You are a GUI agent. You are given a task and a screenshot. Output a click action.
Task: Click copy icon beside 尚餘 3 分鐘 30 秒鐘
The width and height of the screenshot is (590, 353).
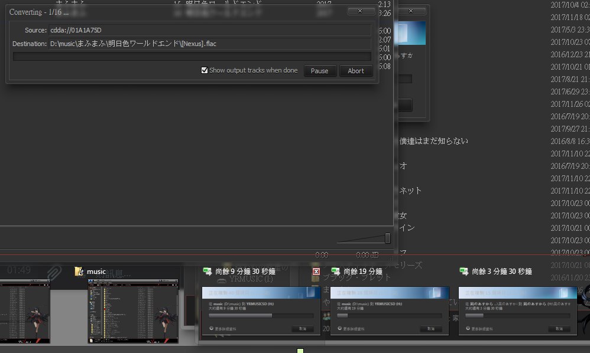(464, 271)
